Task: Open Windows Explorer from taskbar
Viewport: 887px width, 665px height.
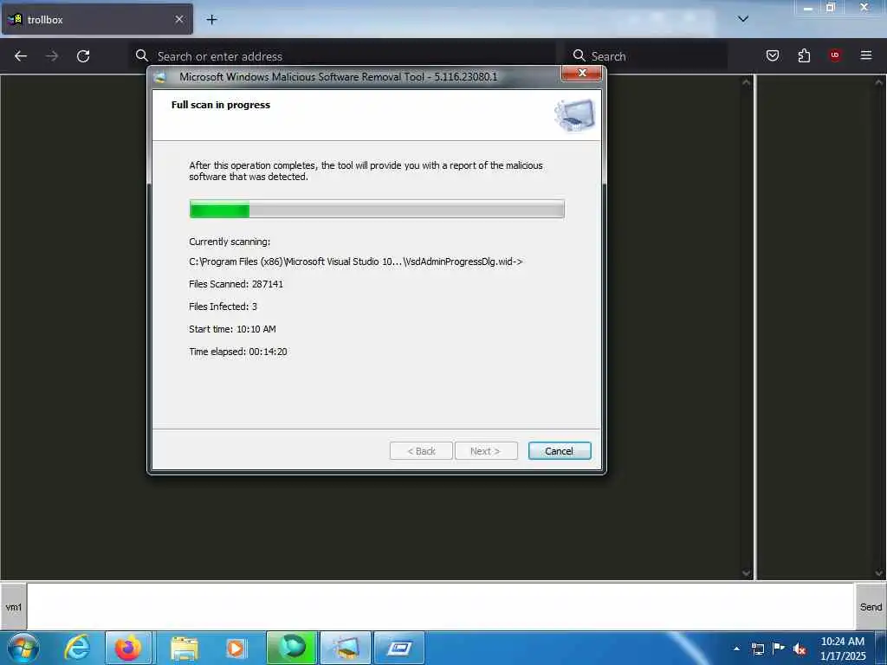Action: (184, 648)
